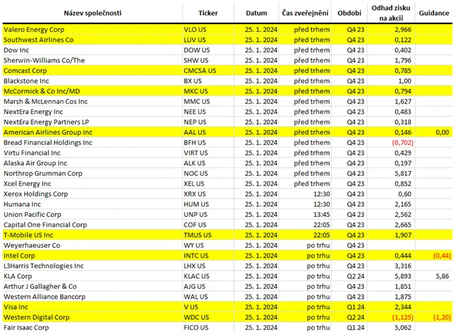Click the Intel Corp company name
Viewport: 455px width, 335px height.
[x=18, y=255]
